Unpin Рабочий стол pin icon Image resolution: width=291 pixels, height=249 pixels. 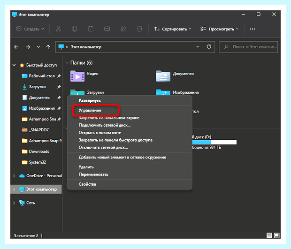59,76
